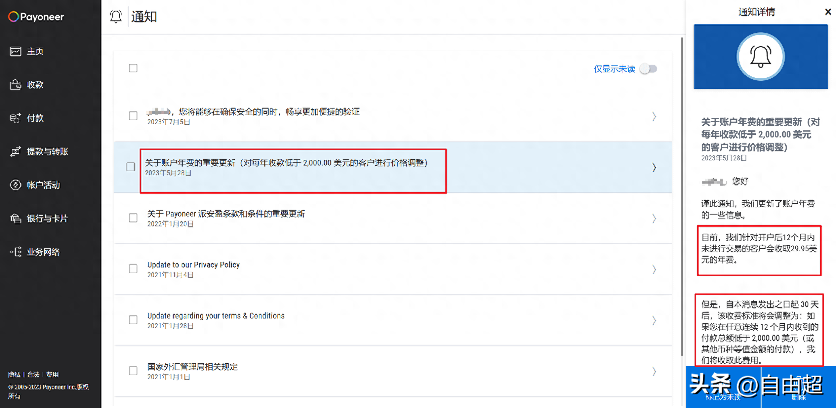Open 付款 menu item
836x408 pixels.
[35, 118]
